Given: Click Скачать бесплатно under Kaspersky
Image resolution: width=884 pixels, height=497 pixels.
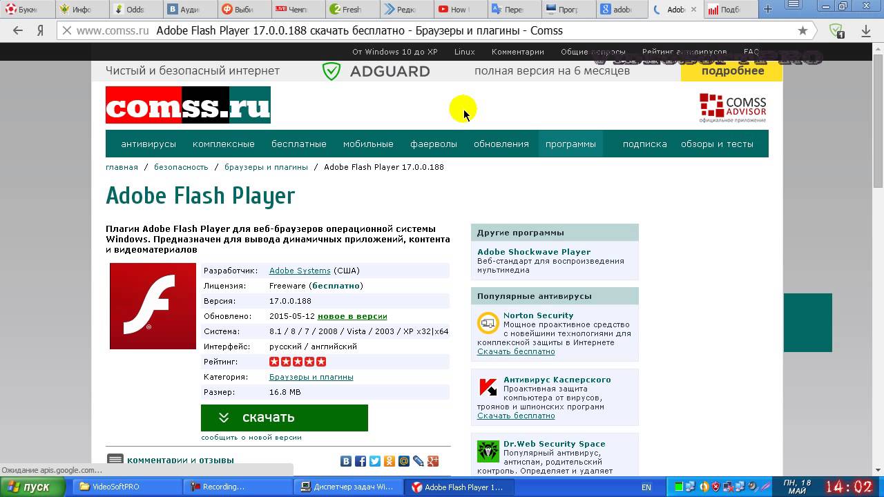Looking at the screenshot, I should (516, 416).
